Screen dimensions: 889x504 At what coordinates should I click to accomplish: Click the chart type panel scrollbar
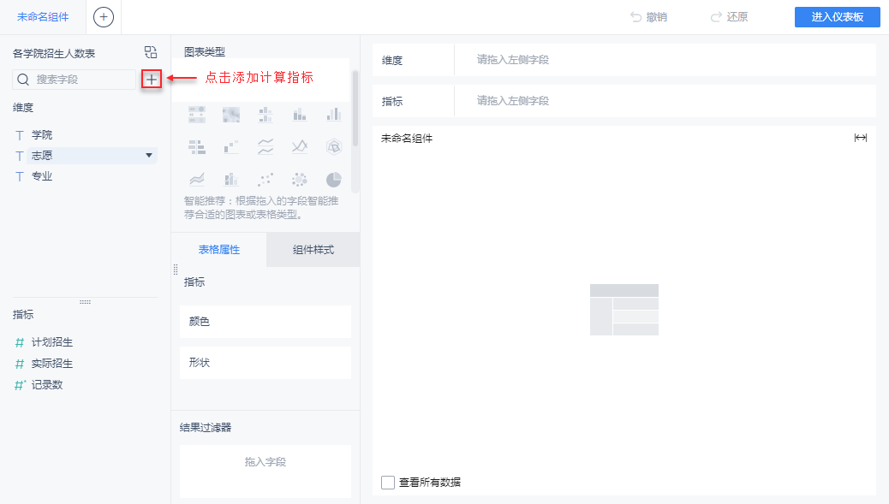355,108
